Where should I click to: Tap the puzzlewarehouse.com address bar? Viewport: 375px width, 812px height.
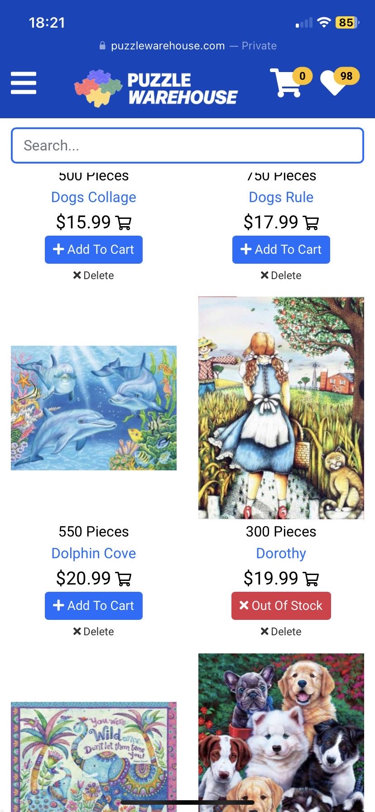pyautogui.click(x=187, y=46)
